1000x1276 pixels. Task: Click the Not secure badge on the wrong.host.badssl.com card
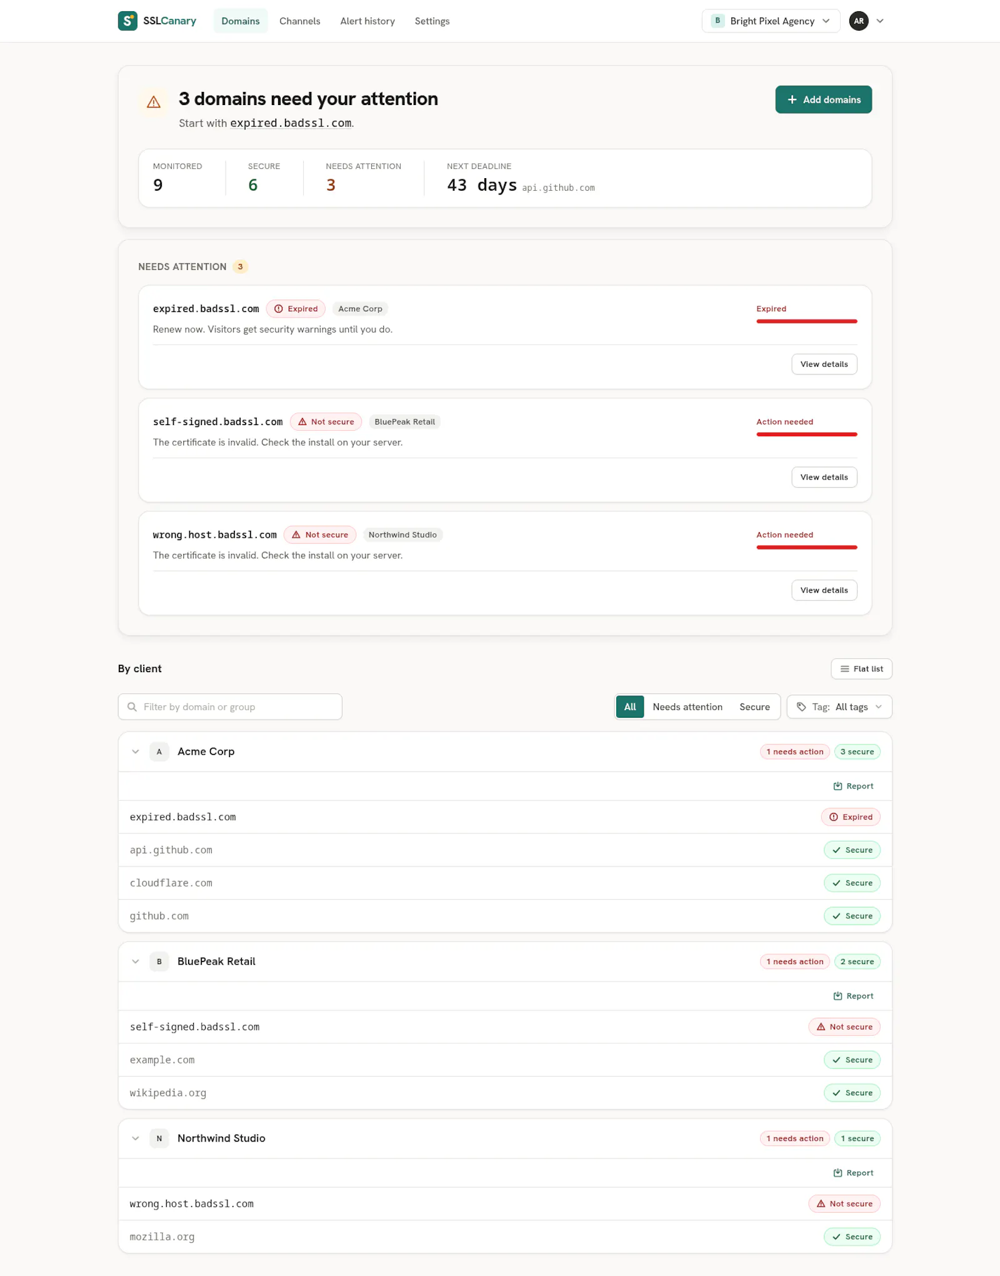[x=320, y=535]
